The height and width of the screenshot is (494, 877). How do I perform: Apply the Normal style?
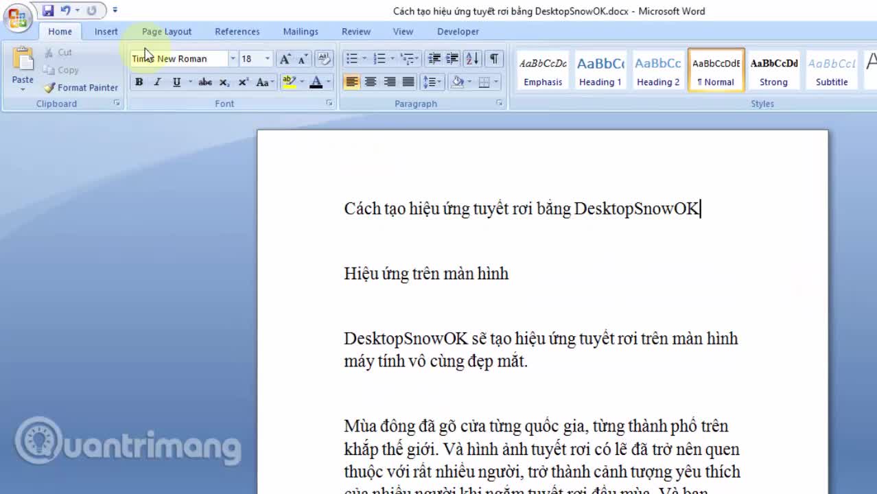716,71
